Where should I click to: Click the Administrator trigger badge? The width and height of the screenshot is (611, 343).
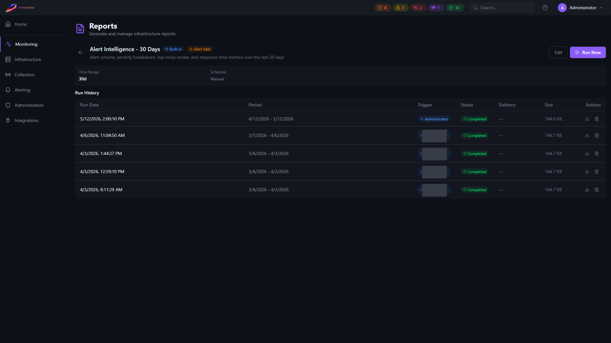[x=434, y=119]
